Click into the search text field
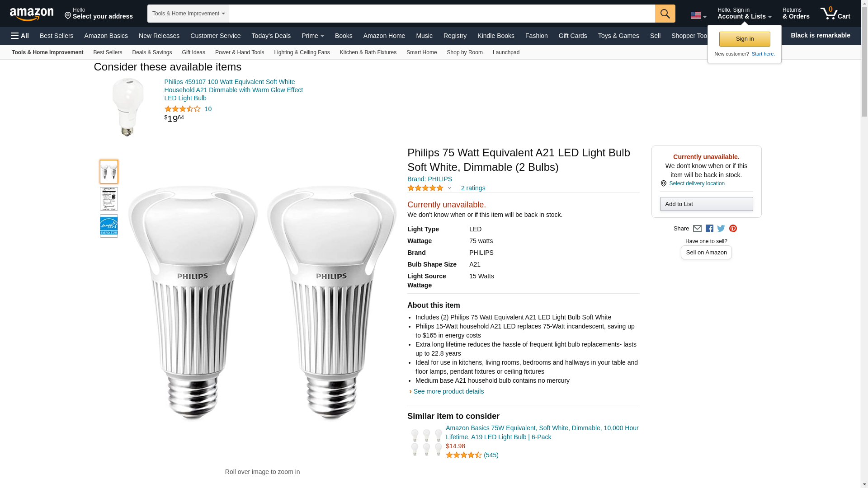868x488 pixels. (441, 14)
